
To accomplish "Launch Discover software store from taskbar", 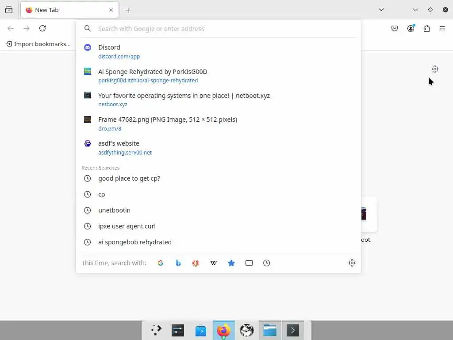I will coord(201,330).
